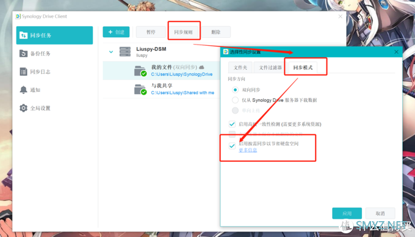This screenshot has width=415, height=237.
Task: Click the 通知 bell icon
Action: pos(23,90)
